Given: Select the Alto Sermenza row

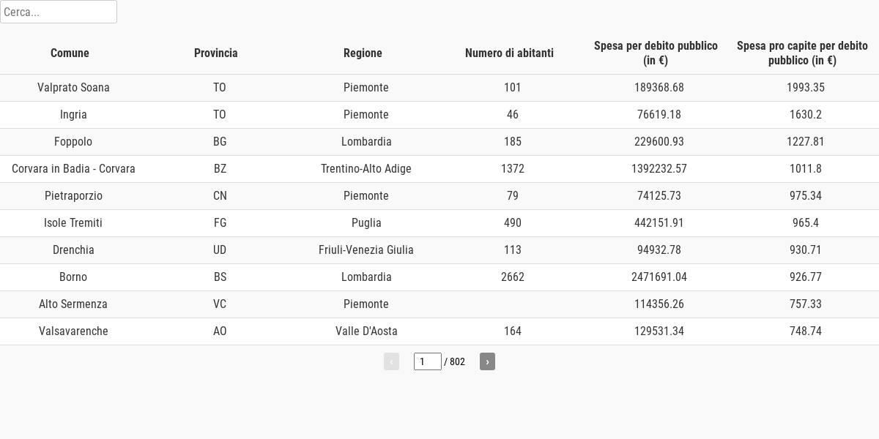Looking at the screenshot, I should pyautogui.click(x=439, y=304).
